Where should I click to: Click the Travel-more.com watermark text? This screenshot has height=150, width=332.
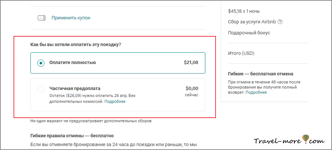pos(278,141)
